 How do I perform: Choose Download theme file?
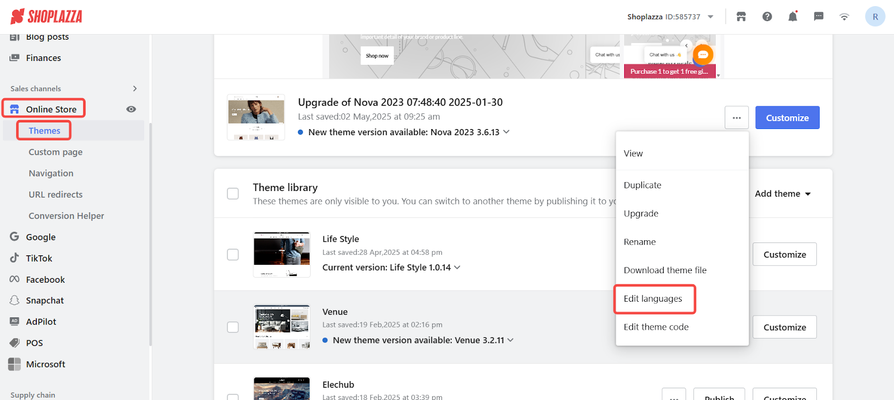pyautogui.click(x=682, y=270)
